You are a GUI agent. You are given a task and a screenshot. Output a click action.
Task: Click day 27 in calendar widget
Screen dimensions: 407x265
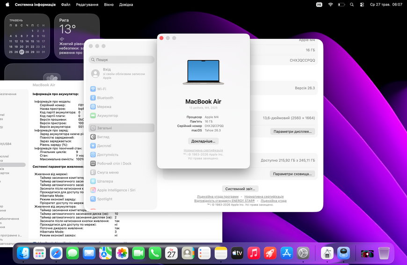tap(22, 52)
